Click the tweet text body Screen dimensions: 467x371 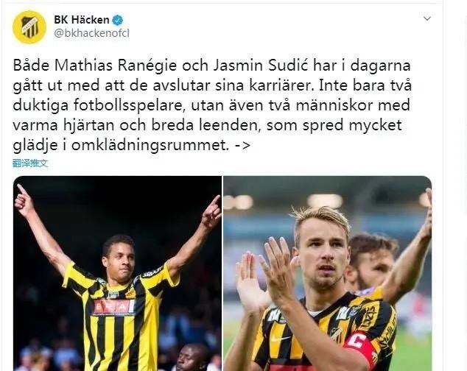(x=212, y=105)
